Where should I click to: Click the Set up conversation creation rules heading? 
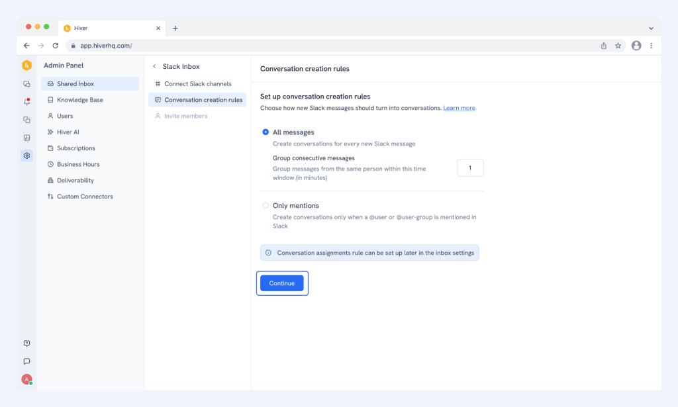click(x=315, y=97)
